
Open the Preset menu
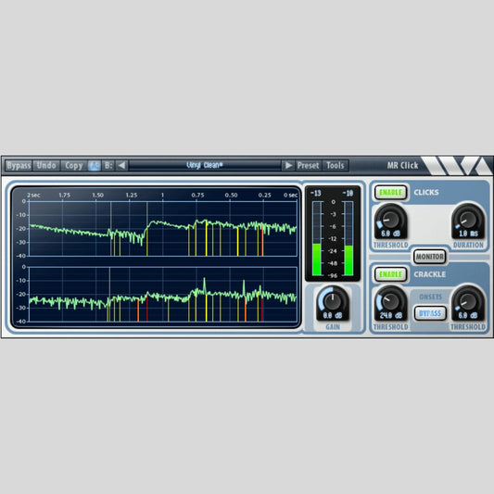pyautogui.click(x=308, y=165)
